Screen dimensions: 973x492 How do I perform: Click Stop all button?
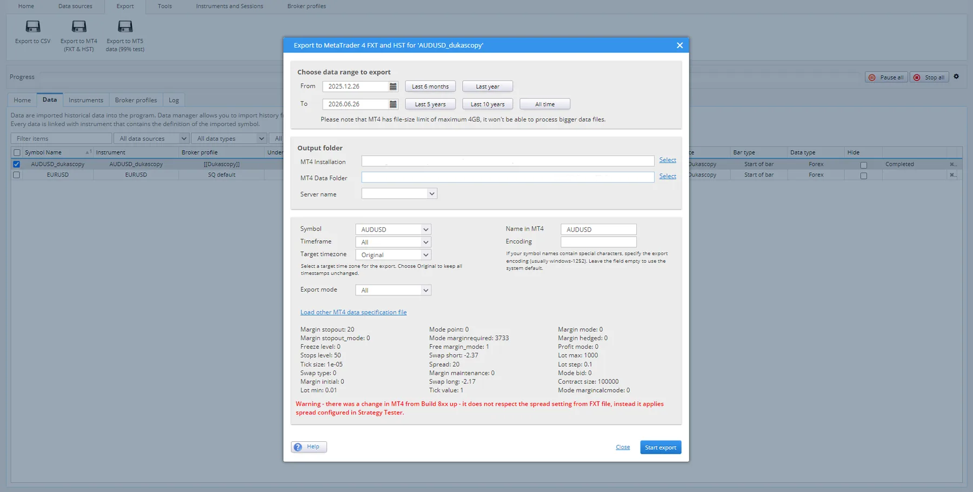929,77
